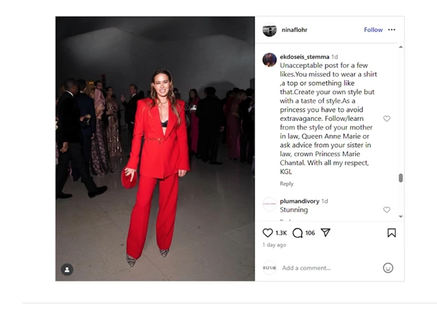Click the scroll up arrow in comments

pos(401,46)
